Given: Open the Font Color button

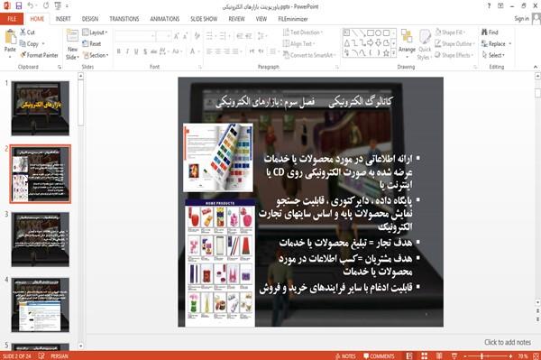Looking at the screenshot, I should coord(193,51).
